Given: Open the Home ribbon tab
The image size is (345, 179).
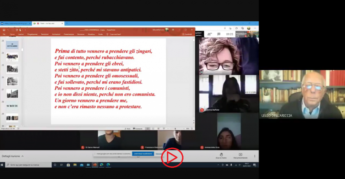Looking at the screenshot, I should click(x=12, y=34).
